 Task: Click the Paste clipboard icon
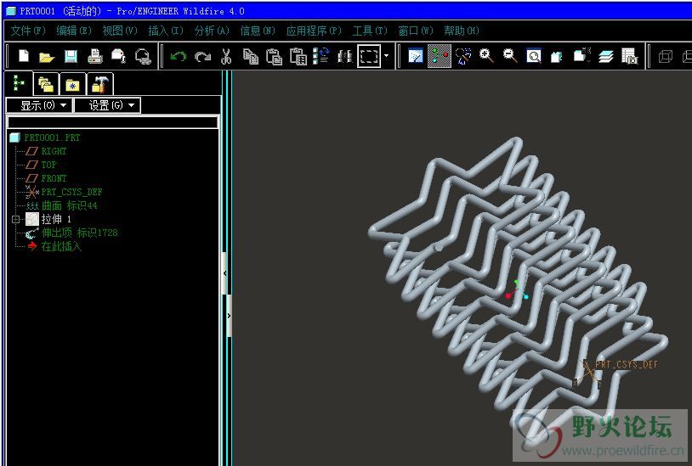(275, 56)
